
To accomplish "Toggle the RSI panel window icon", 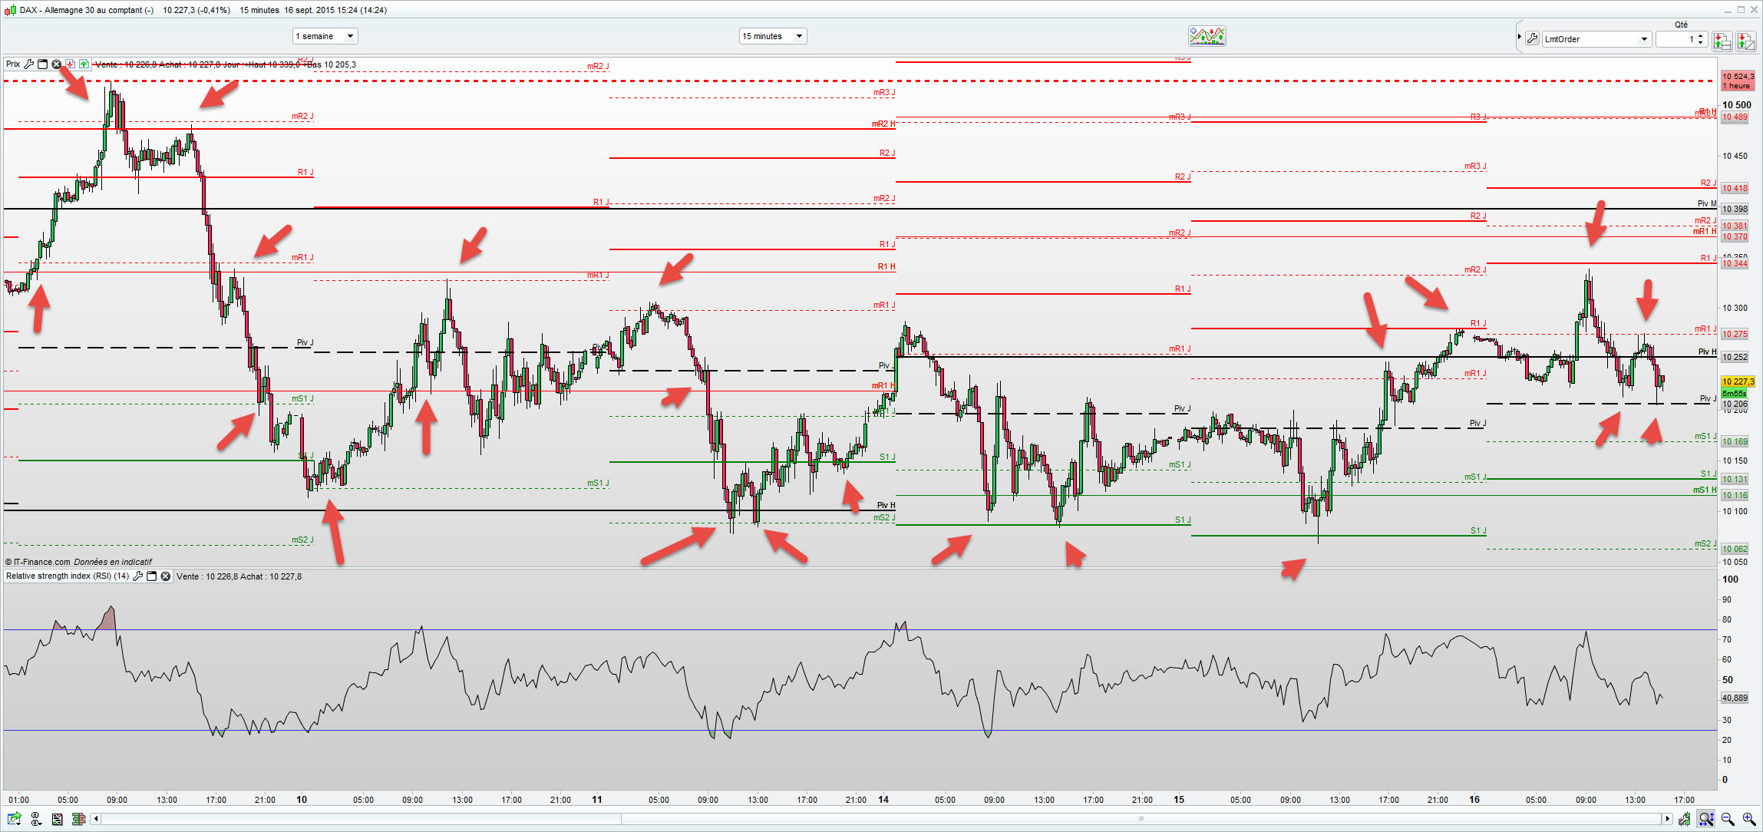I will pos(151,576).
